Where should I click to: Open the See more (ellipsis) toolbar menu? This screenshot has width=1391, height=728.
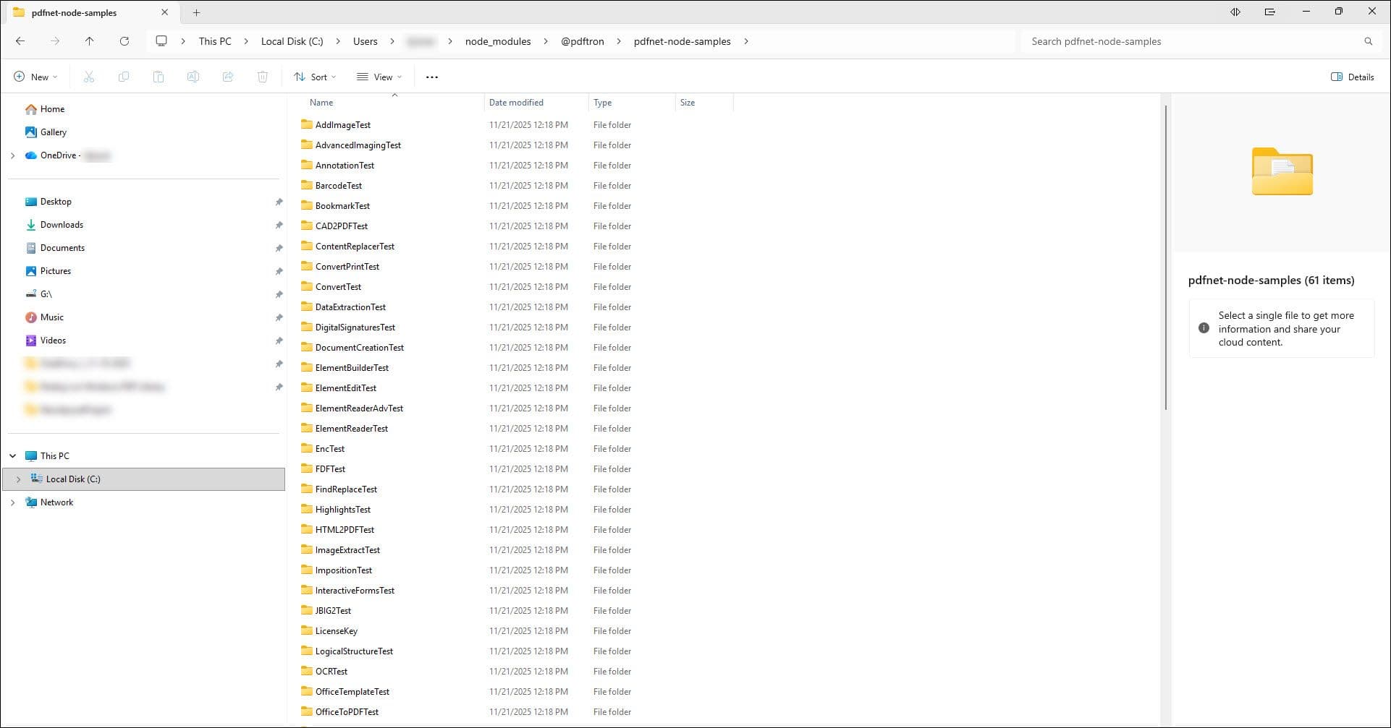coord(431,77)
